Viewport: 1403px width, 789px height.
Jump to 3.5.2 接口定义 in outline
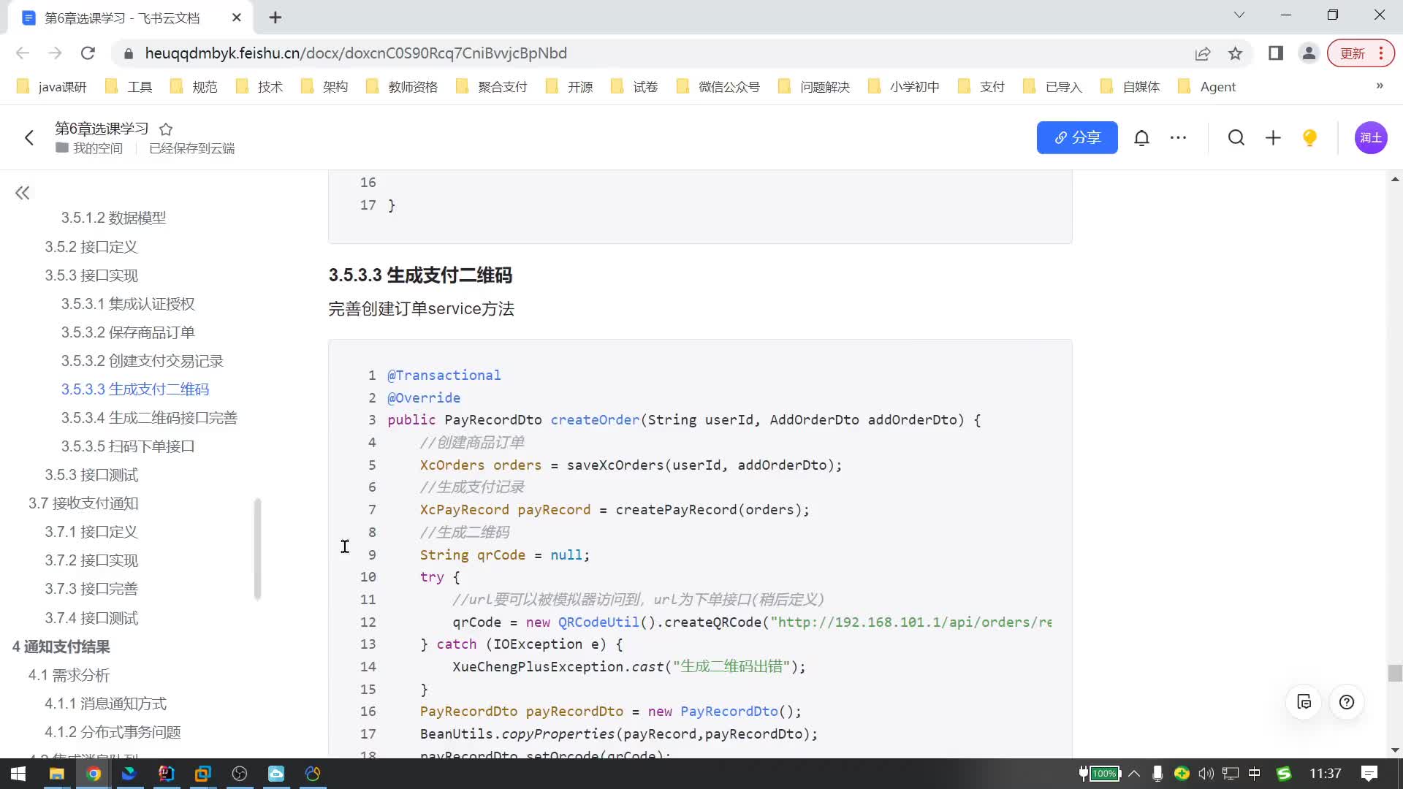pyautogui.click(x=91, y=247)
